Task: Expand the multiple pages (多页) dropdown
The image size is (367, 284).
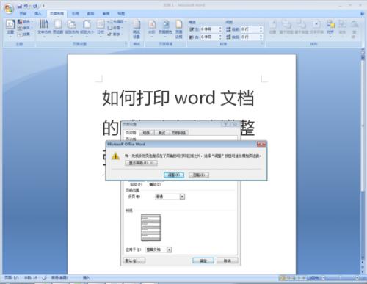Action: pos(182,197)
